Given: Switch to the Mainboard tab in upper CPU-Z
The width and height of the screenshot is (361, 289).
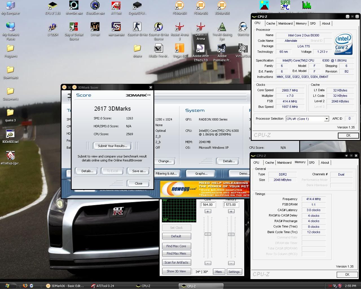Looking at the screenshot, I should click(x=285, y=23).
